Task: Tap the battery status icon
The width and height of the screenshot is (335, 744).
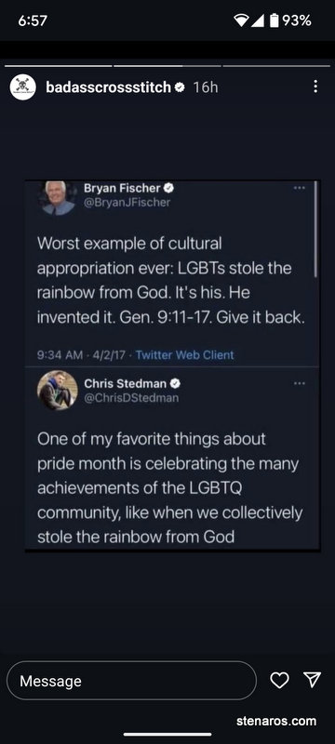Action: coord(275,20)
